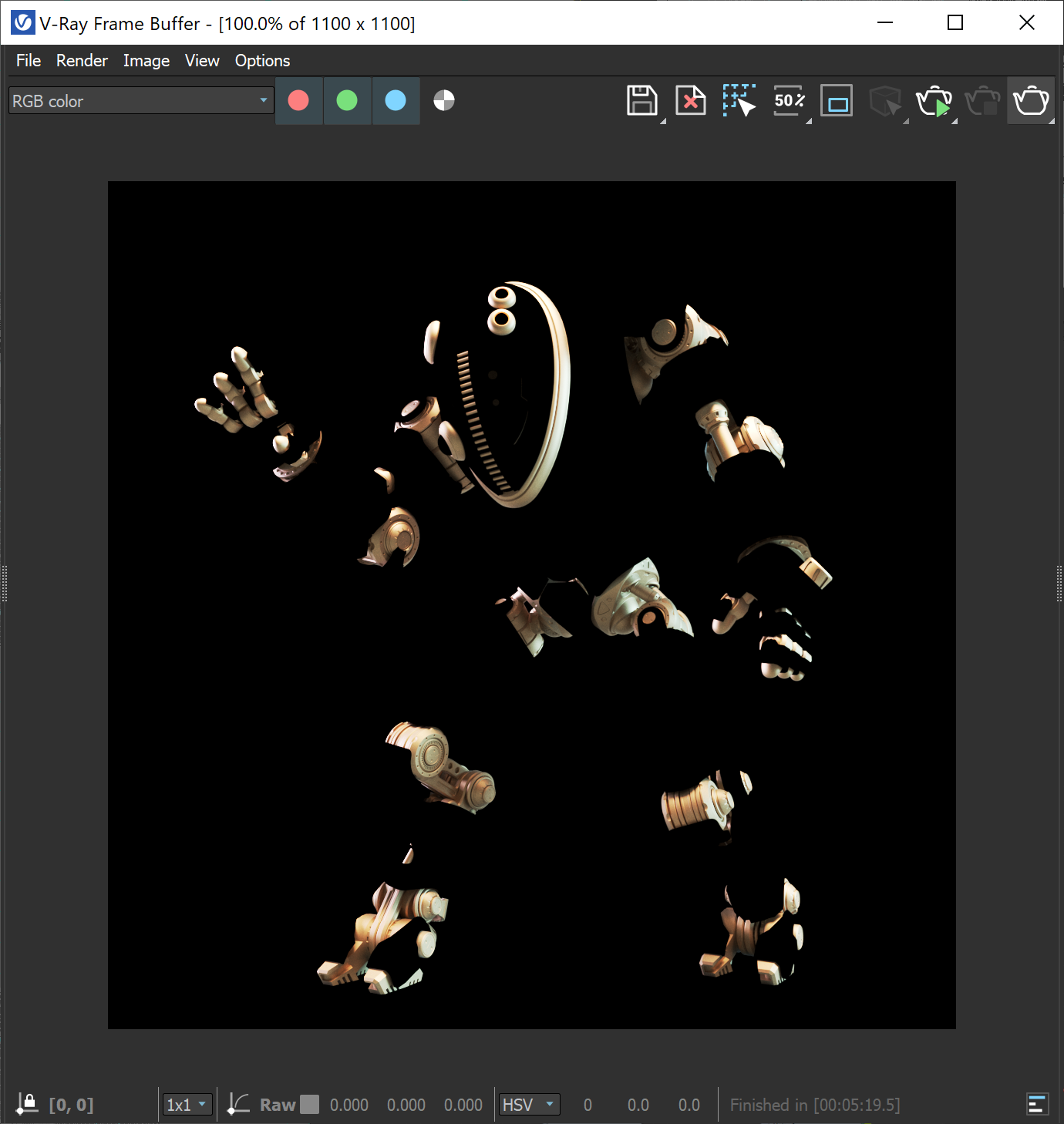Image resolution: width=1064 pixels, height=1124 pixels.
Task: Switch to monochromatic channel display
Action: tap(444, 100)
